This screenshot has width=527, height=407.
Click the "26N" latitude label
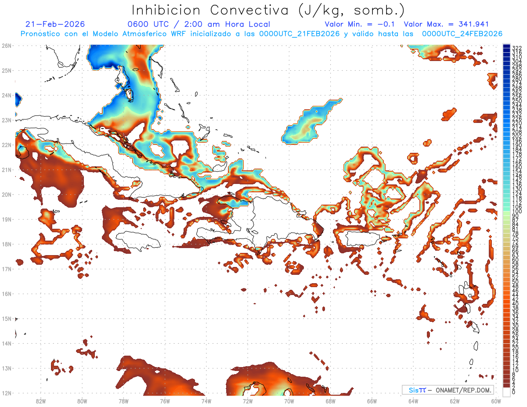coord(6,46)
